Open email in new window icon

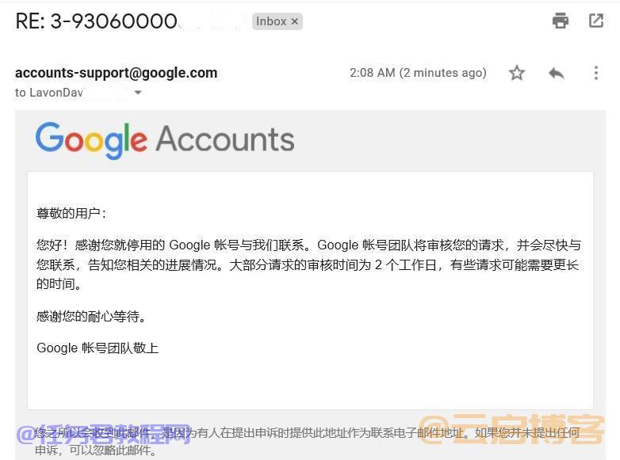click(x=596, y=21)
